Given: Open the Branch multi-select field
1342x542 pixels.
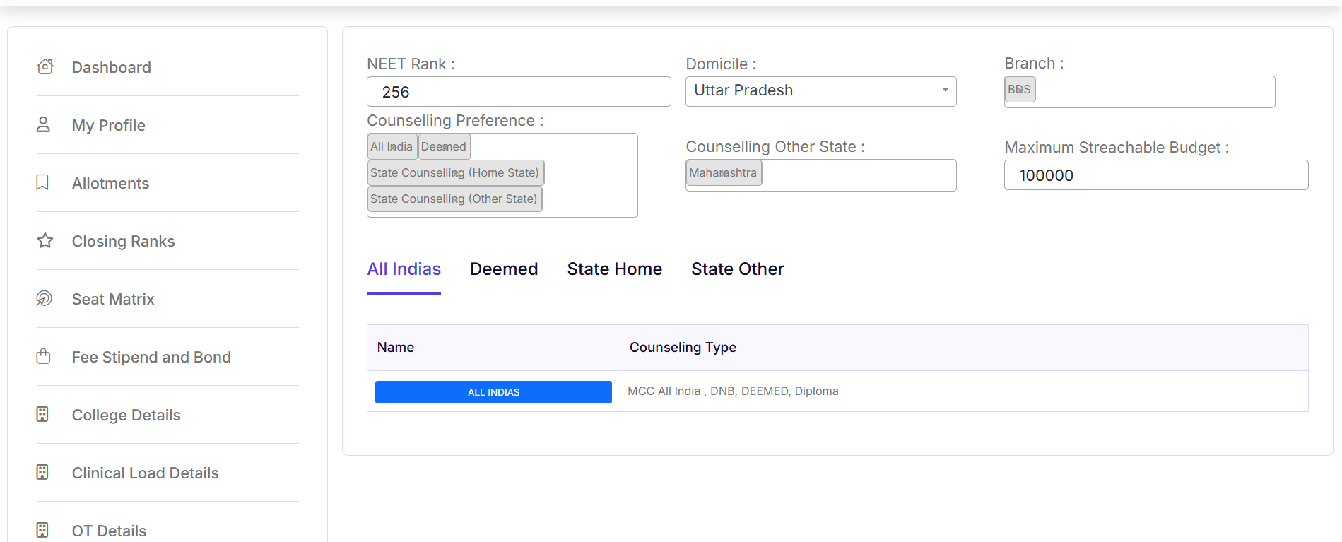Looking at the screenshot, I should [1153, 92].
